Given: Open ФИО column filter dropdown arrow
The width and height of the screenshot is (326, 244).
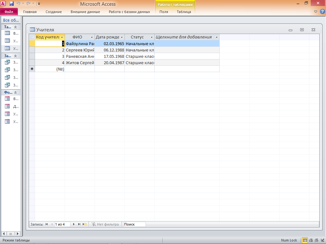Looking at the screenshot, I should [92, 37].
